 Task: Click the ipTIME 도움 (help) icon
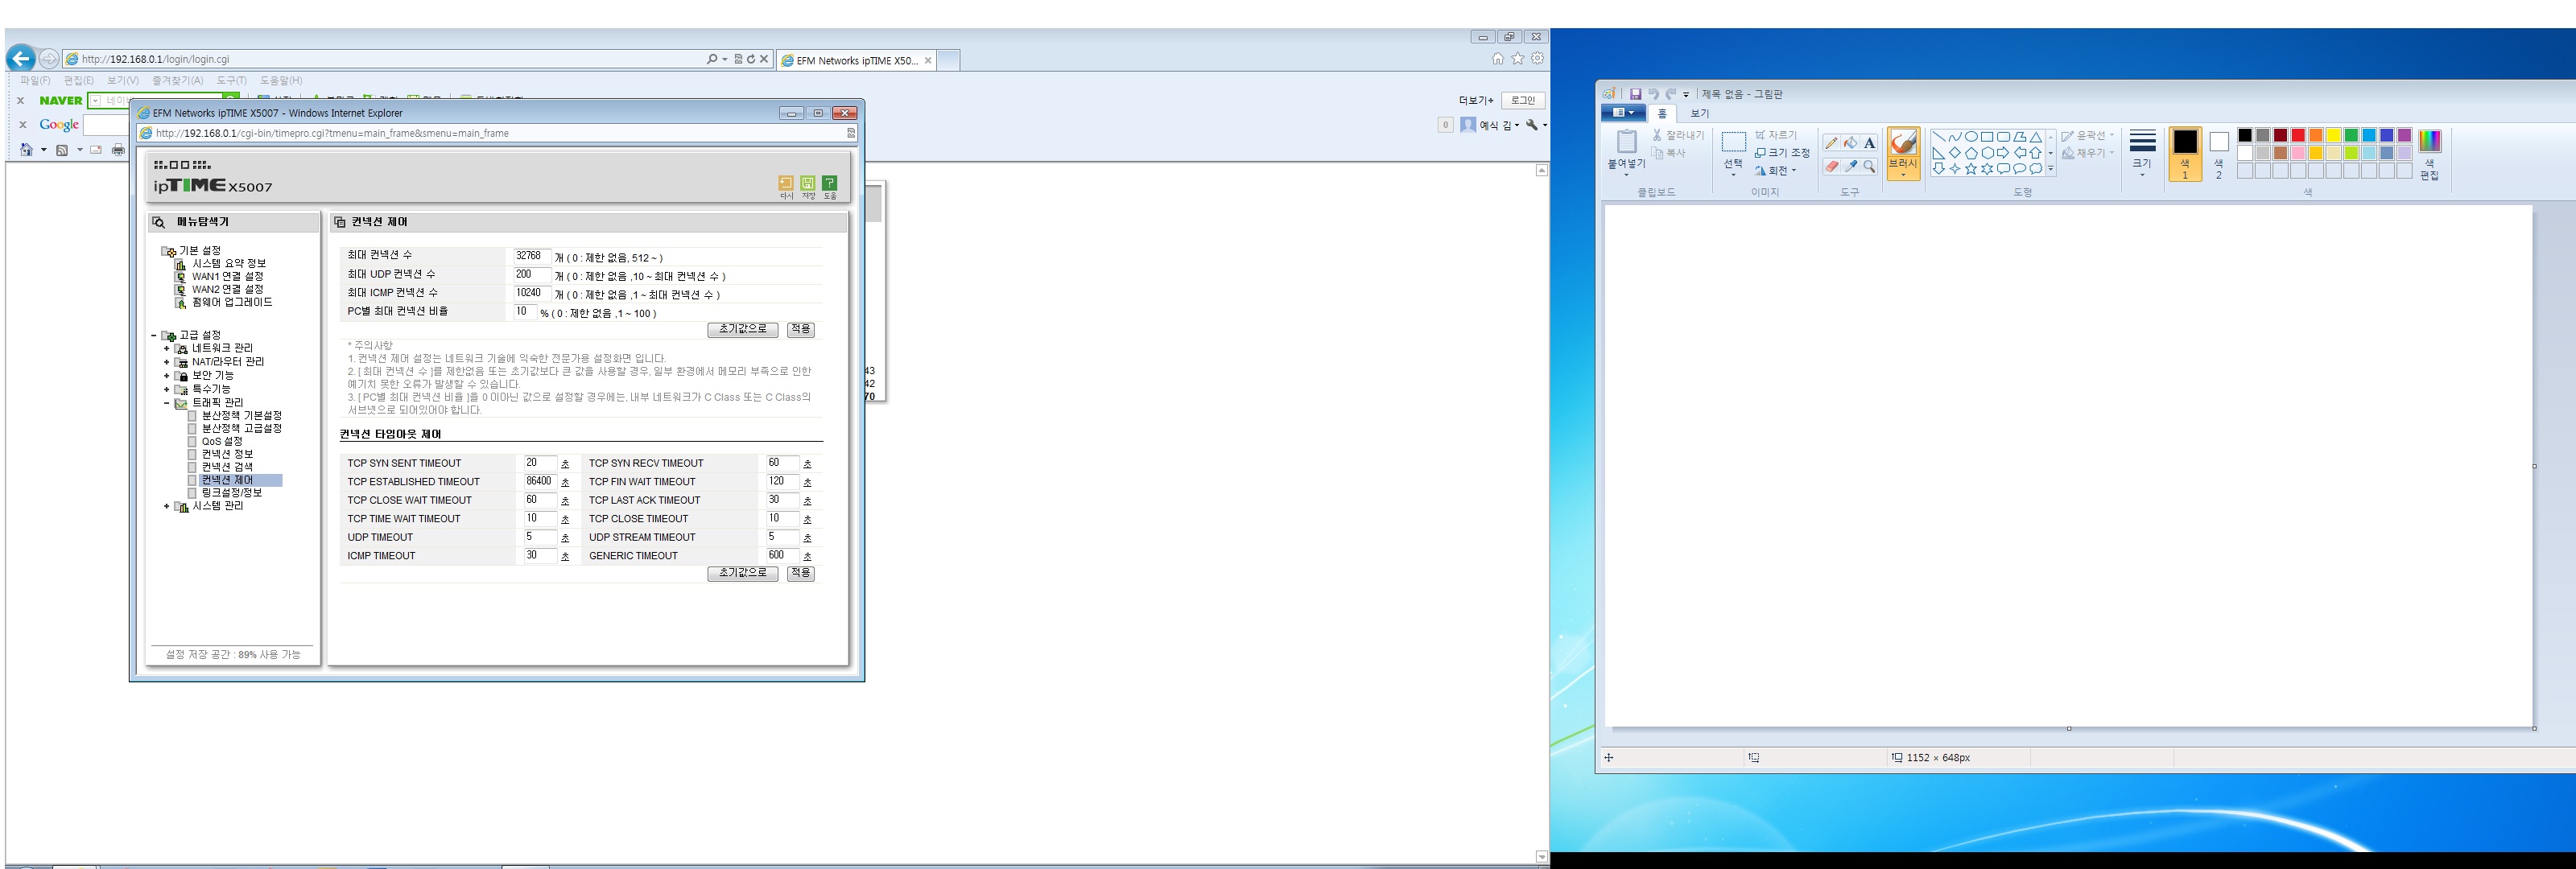pos(830,183)
